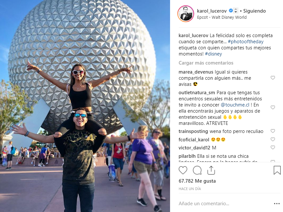Expand Cargar más comentarios
The width and height of the screenshot is (283, 212).
pyautogui.click(x=206, y=63)
